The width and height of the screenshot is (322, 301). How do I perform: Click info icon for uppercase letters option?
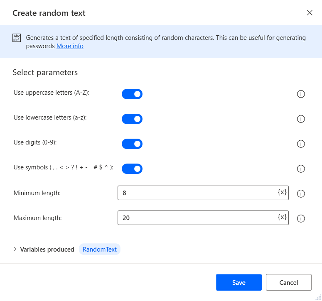(x=301, y=94)
